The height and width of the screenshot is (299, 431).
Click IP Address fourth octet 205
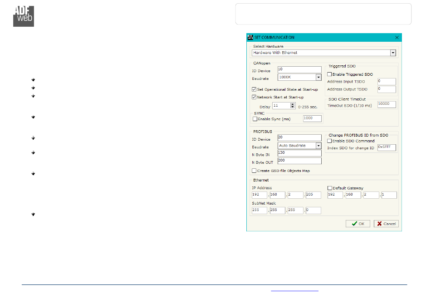click(x=313, y=195)
